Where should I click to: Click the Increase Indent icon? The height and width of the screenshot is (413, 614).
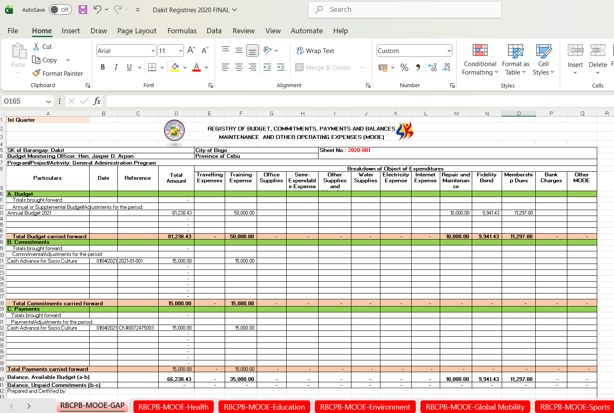(x=281, y=67)
